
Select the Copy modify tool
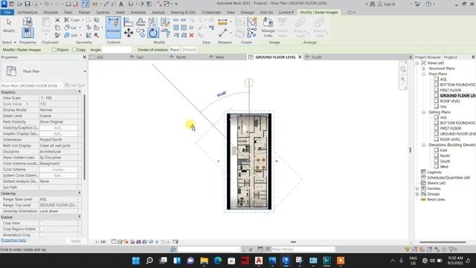141,33
